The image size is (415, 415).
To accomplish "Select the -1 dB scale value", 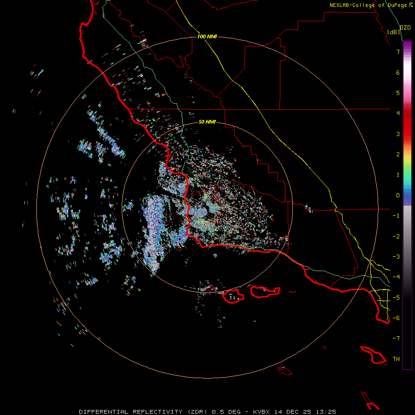I will coord(396,216).
